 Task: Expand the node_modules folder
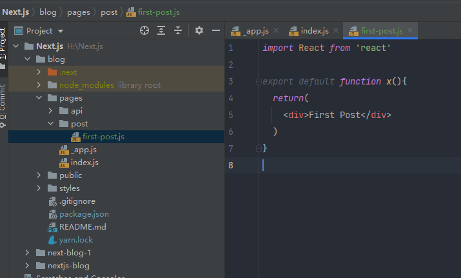pyautogui.click(x=39, y=85)
